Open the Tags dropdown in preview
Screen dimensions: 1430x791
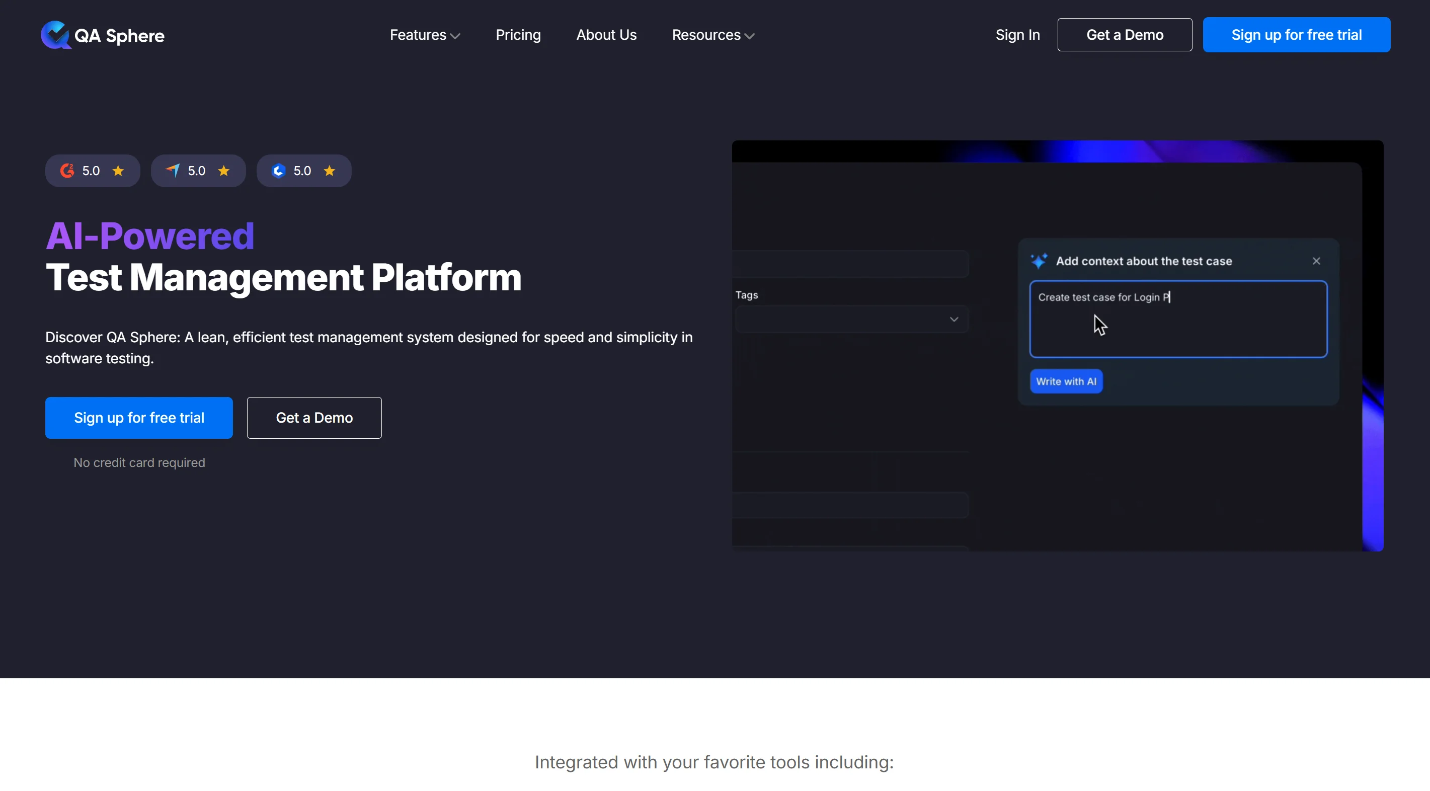851,319
